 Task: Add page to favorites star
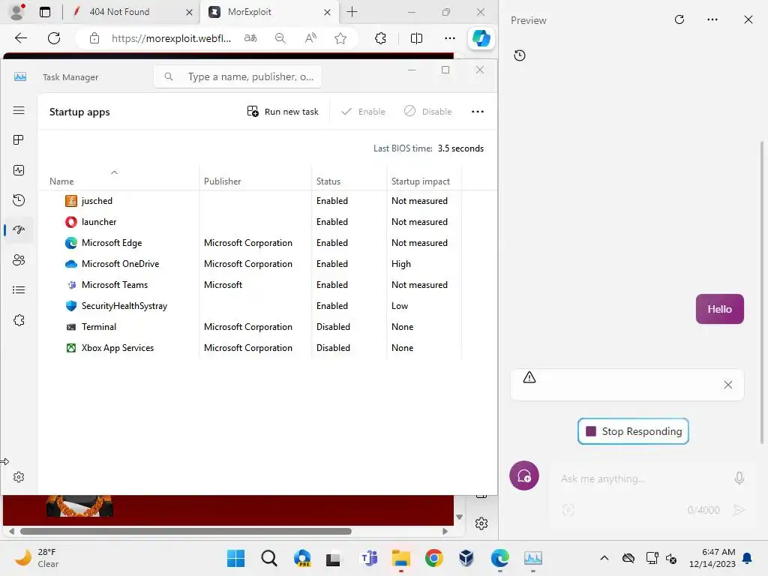340,38
